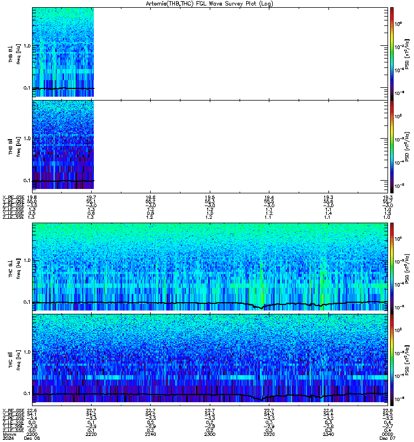
Task: Click the '1.0' frequency tick of the THC B-perpendicular panel
Action: (x=27, y=260)
